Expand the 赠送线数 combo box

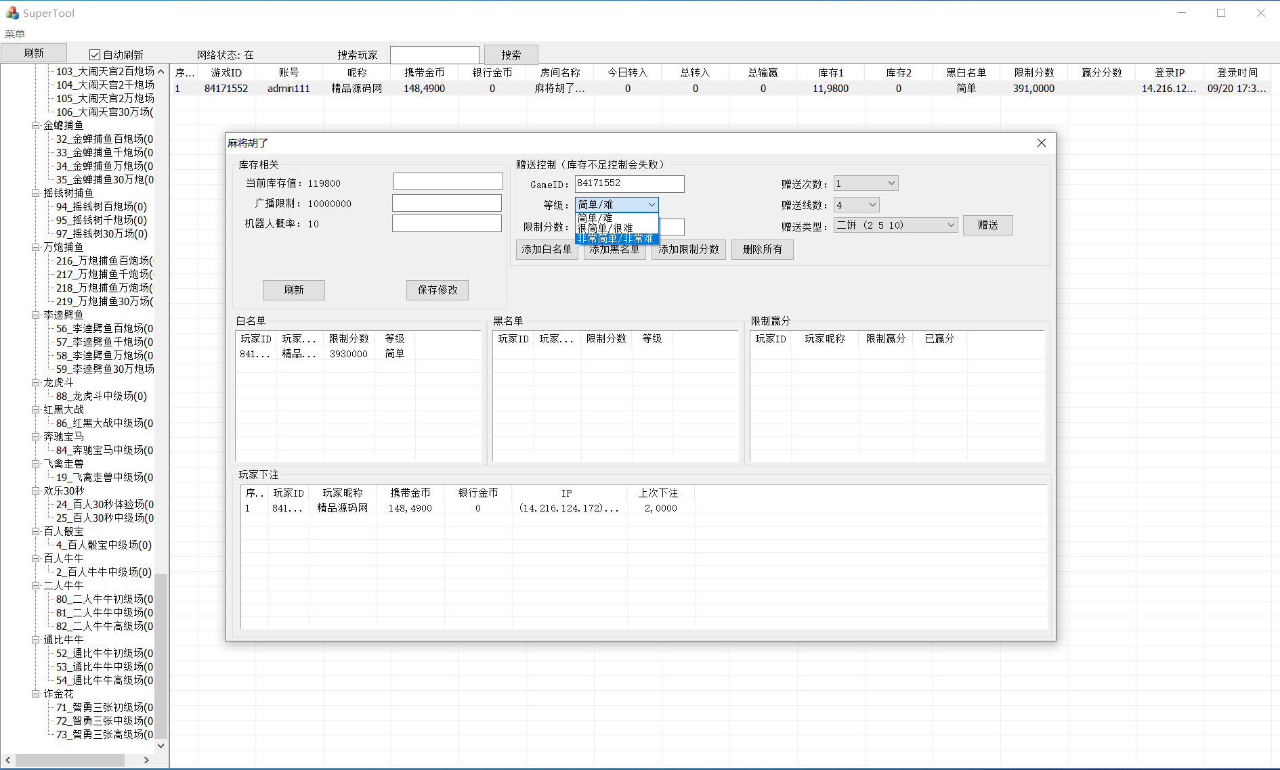pyautogui.click(x=856, y=205)
